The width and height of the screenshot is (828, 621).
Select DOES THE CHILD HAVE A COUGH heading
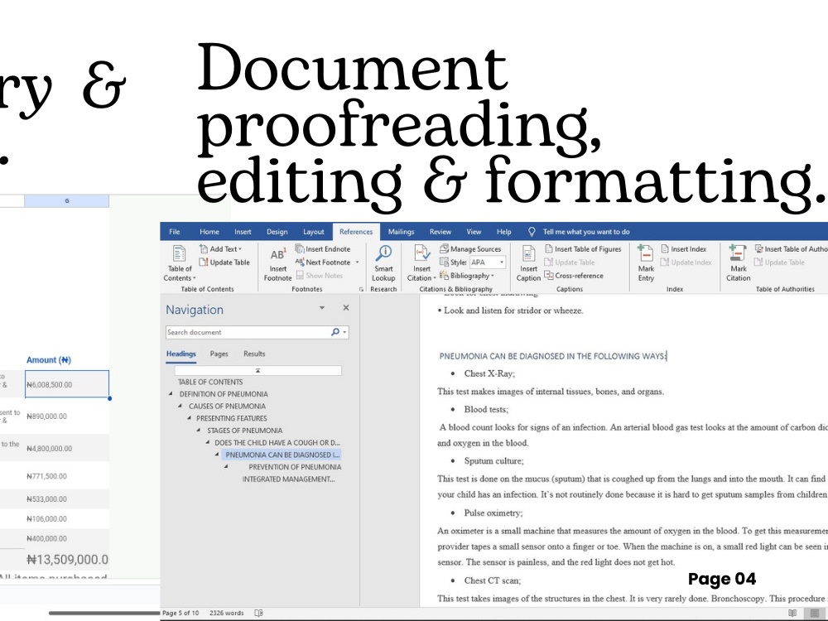click(x=277, y=442)
